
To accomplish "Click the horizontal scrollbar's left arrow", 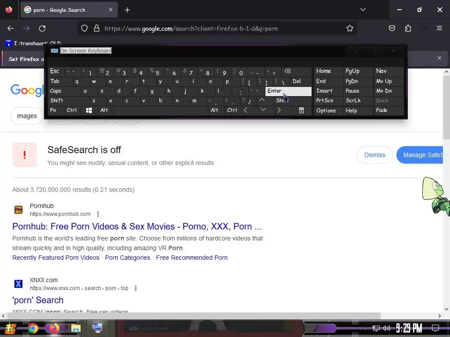I will pos(3,316).
